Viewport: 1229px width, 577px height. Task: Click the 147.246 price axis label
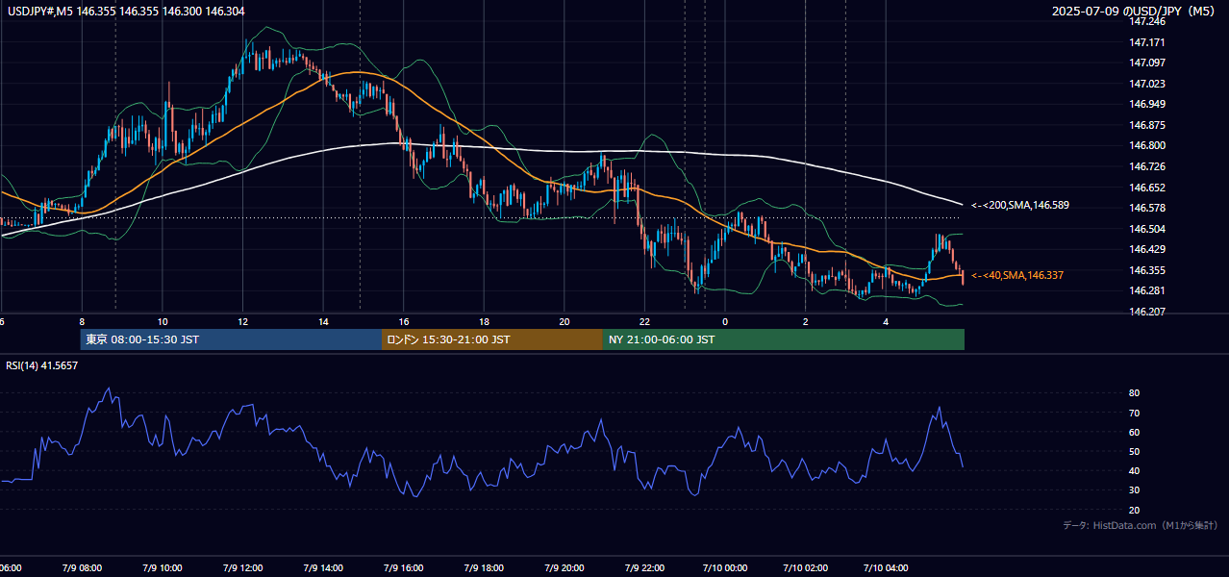[1147, 21]
